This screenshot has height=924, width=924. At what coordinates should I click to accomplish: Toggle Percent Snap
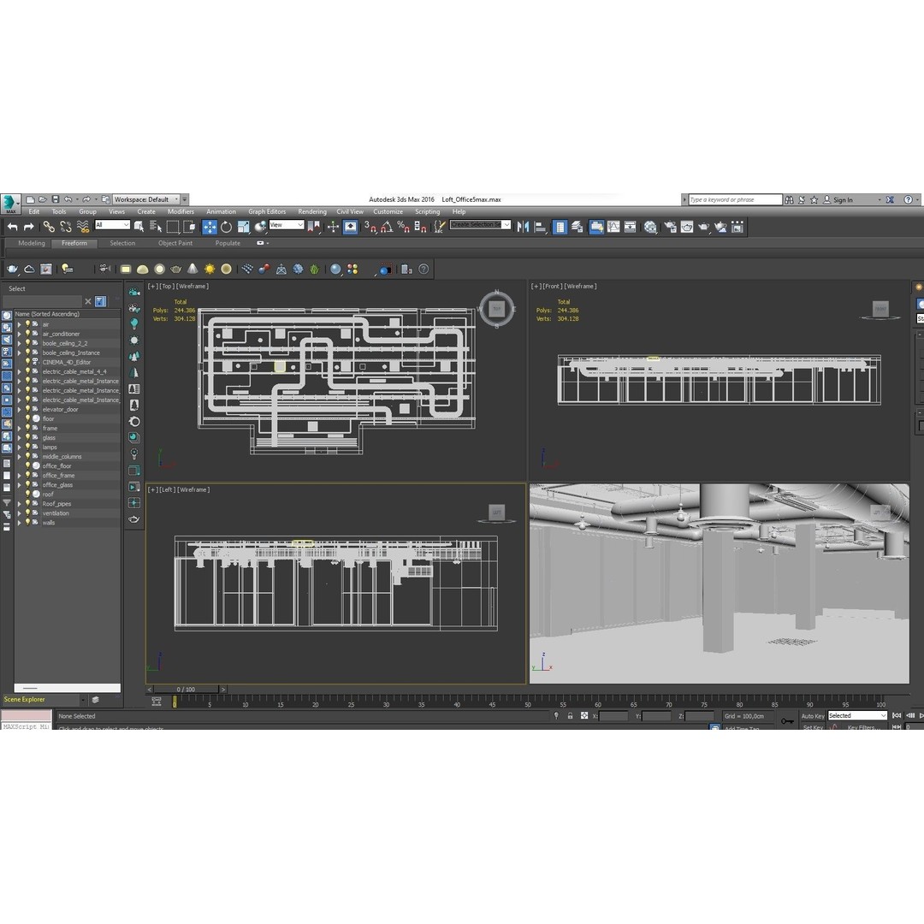pos(404,227)
